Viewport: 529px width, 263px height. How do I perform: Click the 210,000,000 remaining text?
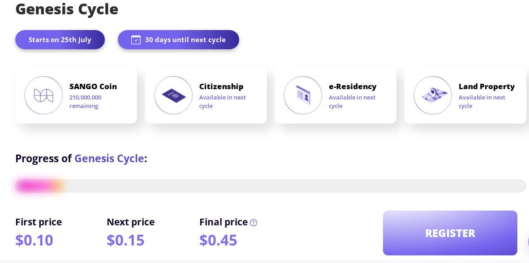(x=85, y=102)
